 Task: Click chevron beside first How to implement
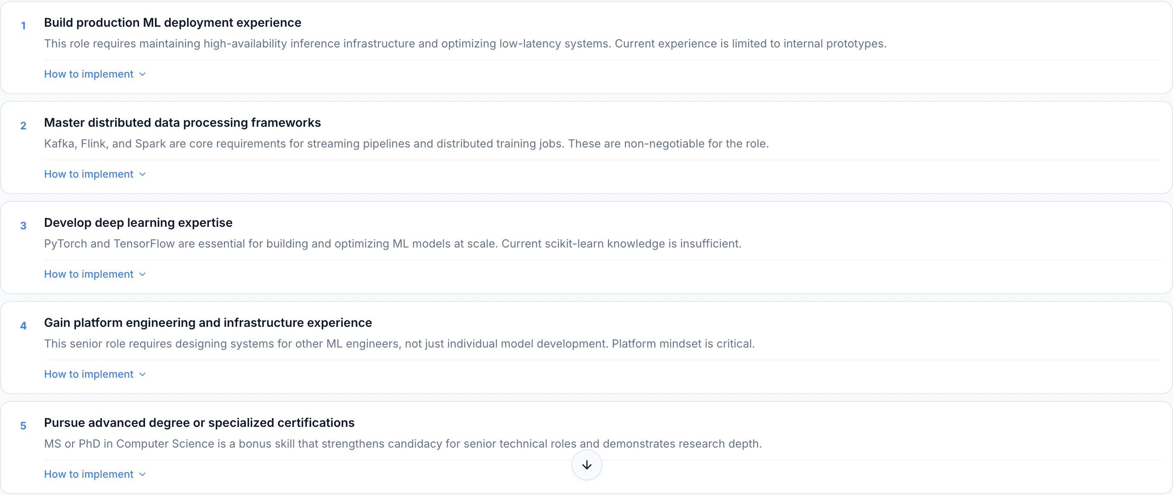[x=142, y=75]
